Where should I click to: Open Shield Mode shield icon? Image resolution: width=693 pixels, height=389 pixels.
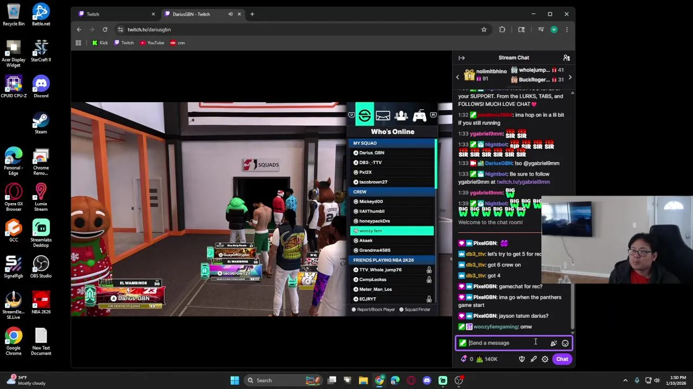point(522,359)
